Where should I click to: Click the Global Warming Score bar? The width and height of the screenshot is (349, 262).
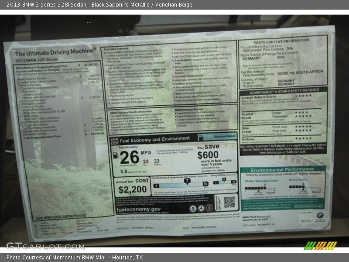click(260, 188)
